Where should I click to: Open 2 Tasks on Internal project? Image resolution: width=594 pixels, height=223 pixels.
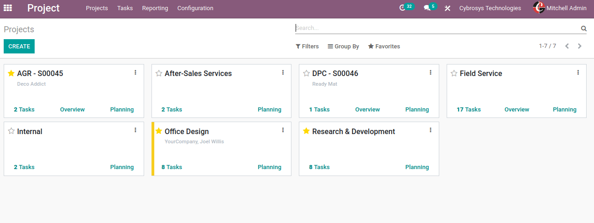(24, 167)
